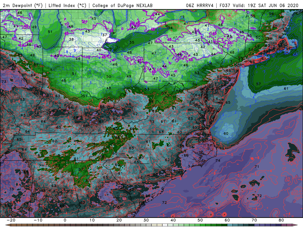This screenshot has width=303, height=227.
Task: Click the "65" dewpoint value off the Delaware coast
Action: [228, 102]
